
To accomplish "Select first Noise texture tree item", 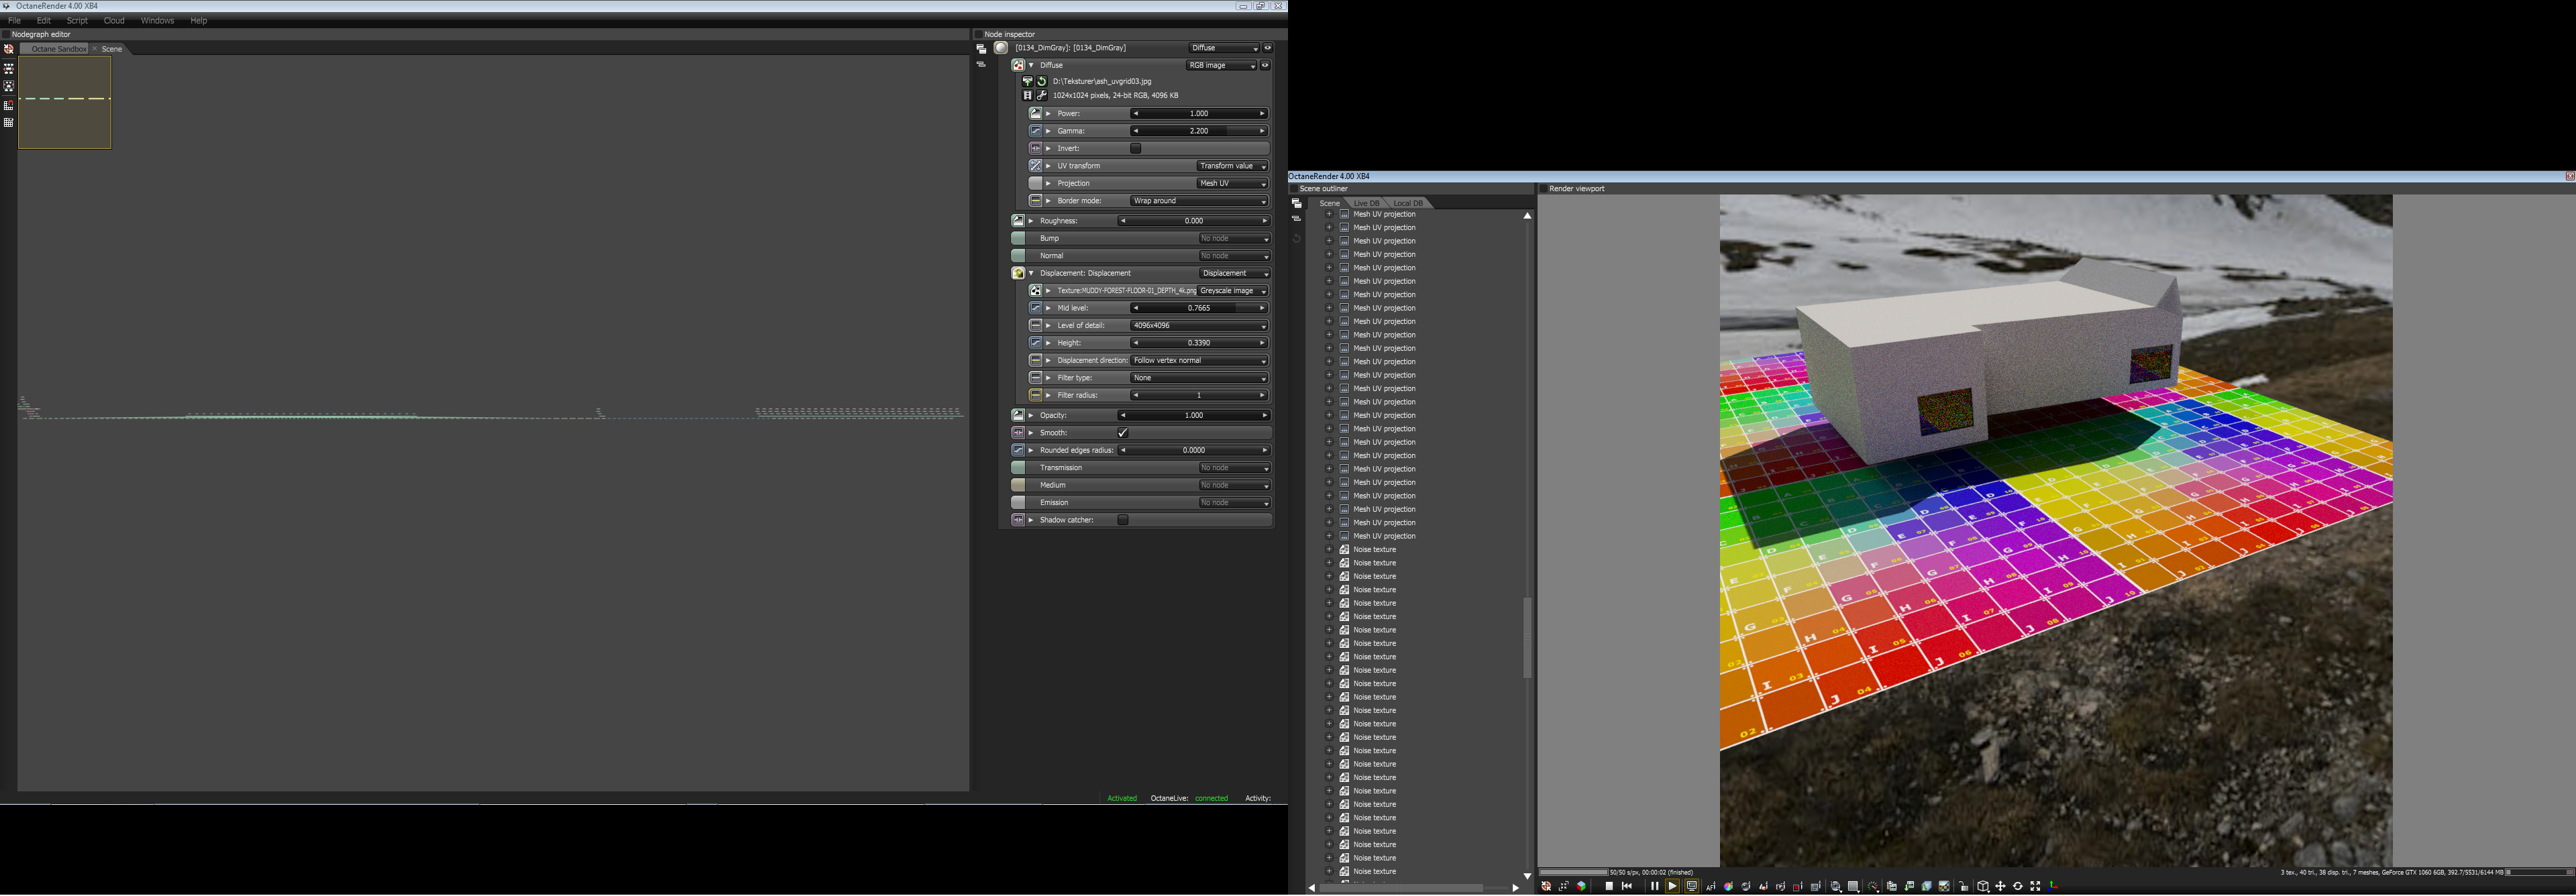I will click(x=1374, y=549).
